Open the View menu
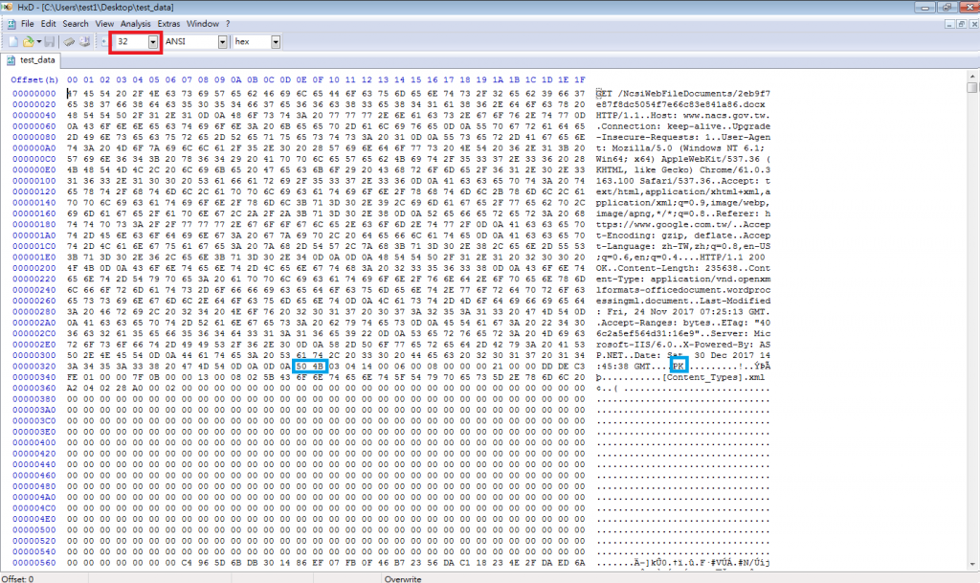 104,24
